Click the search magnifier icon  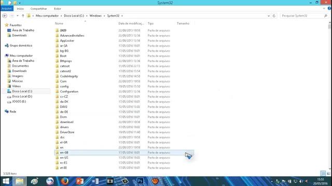tap(326, 16)
